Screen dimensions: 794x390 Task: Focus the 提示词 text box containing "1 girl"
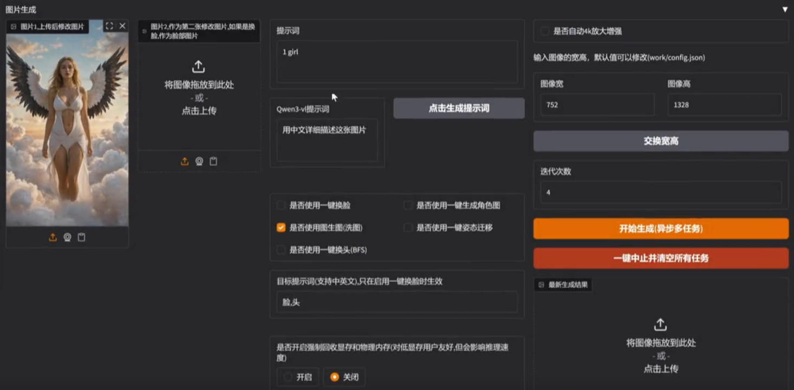pyautogui.click(x=397, y=62)
